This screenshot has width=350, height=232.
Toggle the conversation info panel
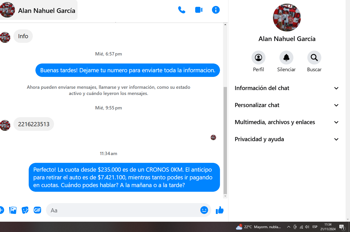pos(216,10)
